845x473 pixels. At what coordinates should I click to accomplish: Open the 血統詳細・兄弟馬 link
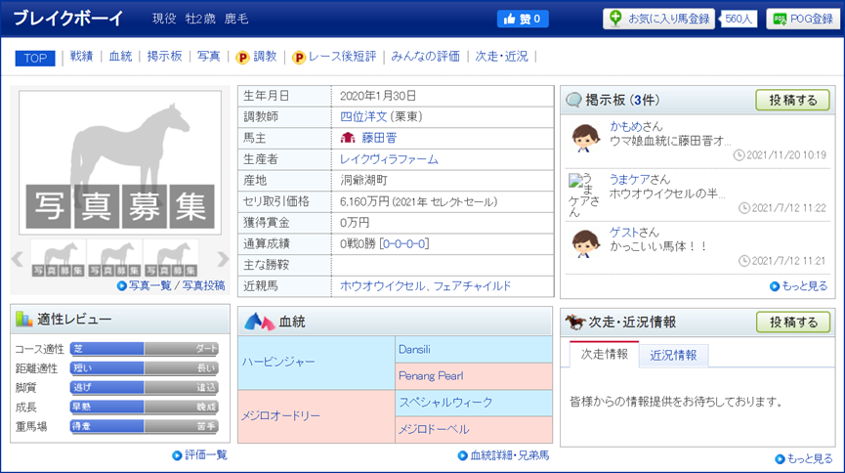[x=504, y=455]
